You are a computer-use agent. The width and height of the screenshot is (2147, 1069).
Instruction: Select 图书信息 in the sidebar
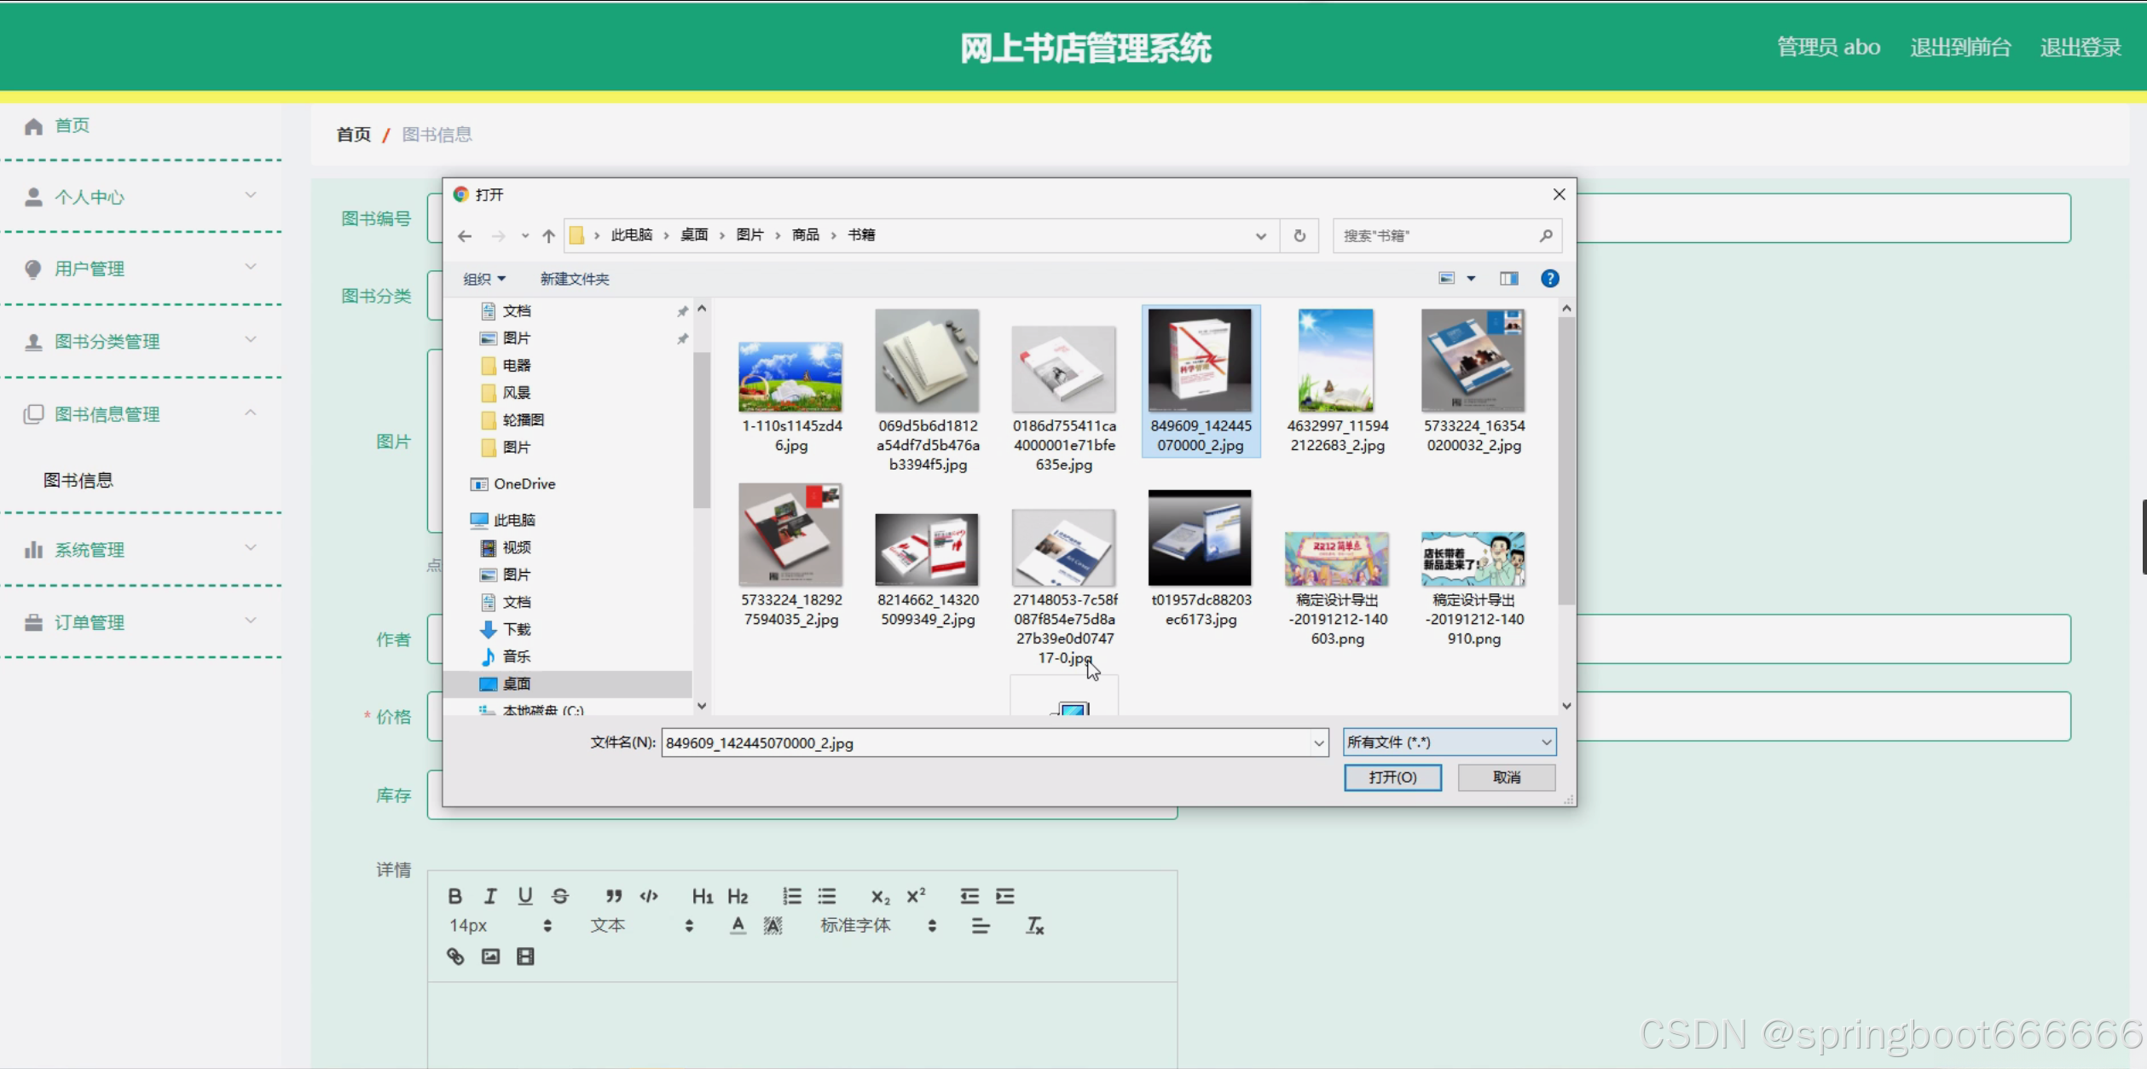pyautogui.click(x=78, y=480)
